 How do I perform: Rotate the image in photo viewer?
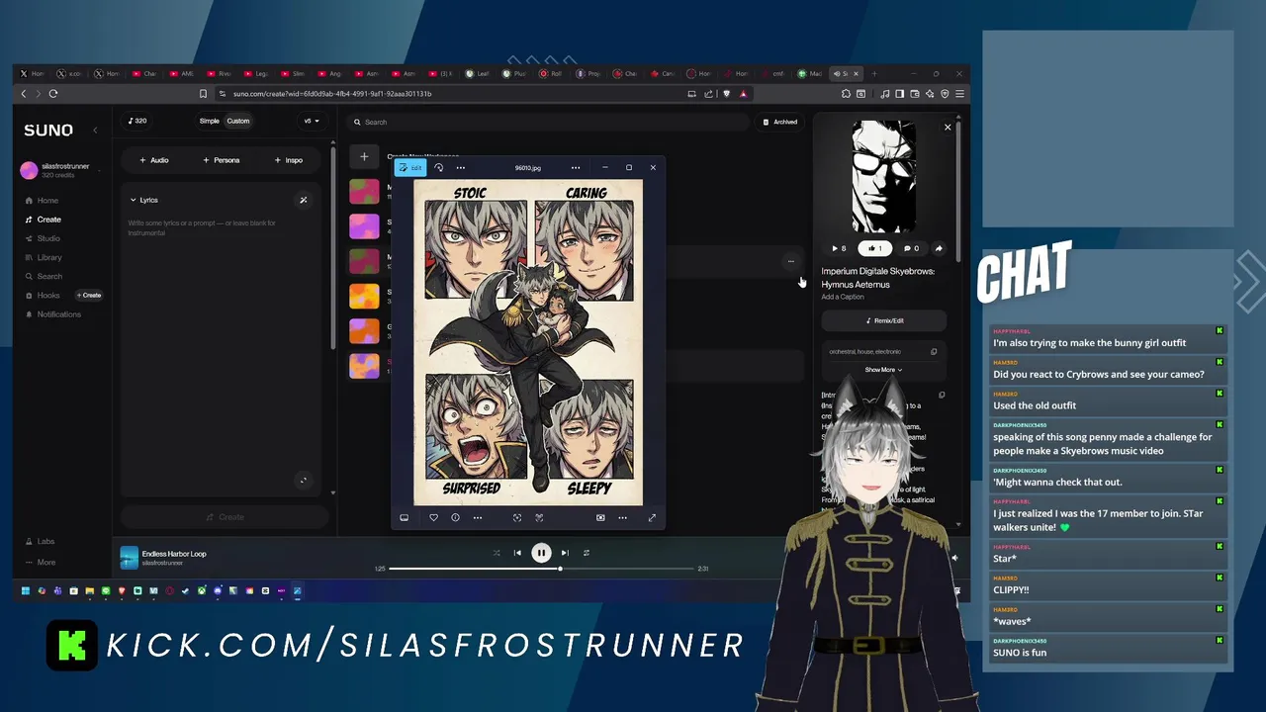(x=439, y=167)
